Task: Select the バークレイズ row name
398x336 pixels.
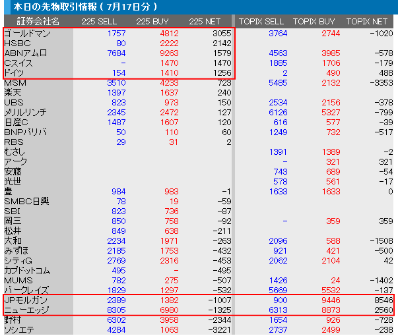Action: coord(26,290)
